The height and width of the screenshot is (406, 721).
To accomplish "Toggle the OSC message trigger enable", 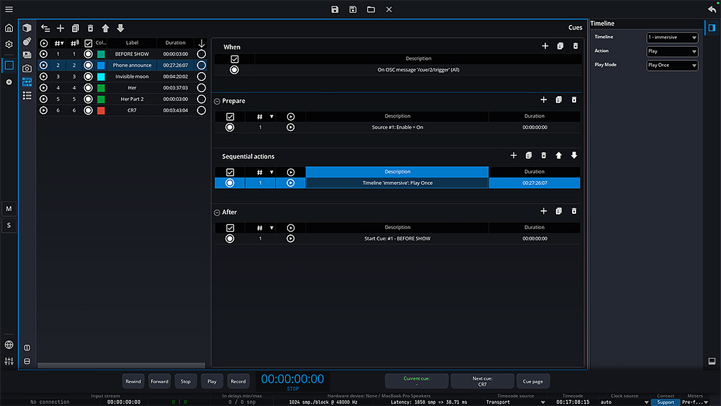I will 234,69.
